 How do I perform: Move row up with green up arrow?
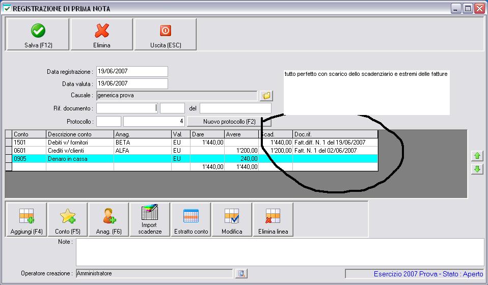(x=477, y=156)
